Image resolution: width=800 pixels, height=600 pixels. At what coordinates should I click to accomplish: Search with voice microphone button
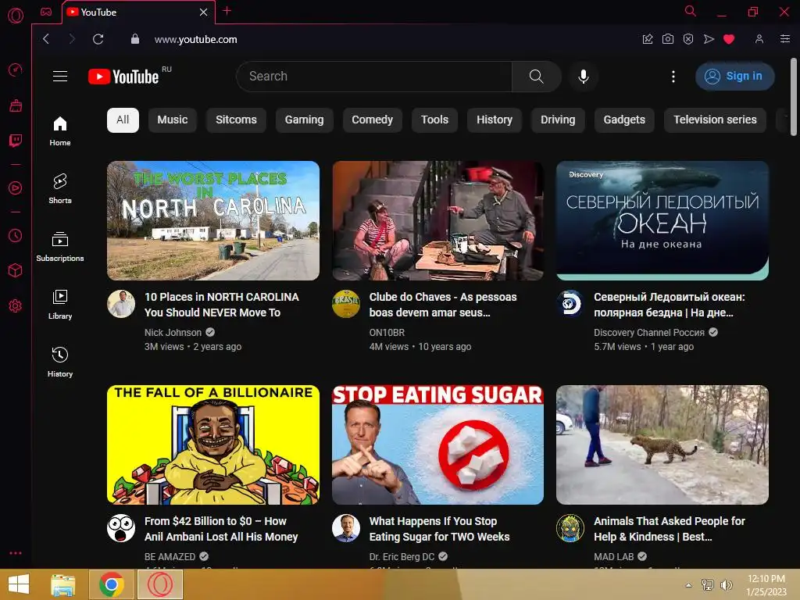tap(584, 76)
